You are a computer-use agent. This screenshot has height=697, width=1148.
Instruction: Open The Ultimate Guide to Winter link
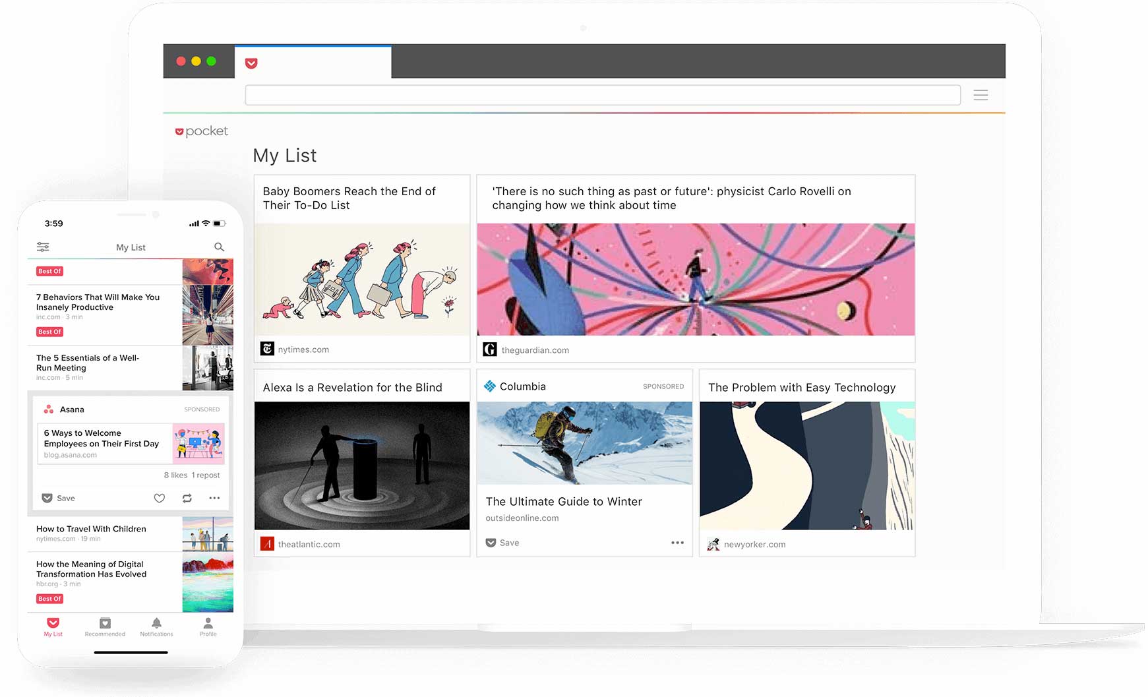click(x=564, y=501)
